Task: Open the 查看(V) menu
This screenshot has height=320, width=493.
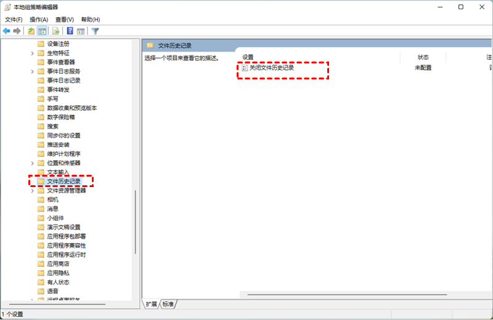Action: tap(65, 20)
